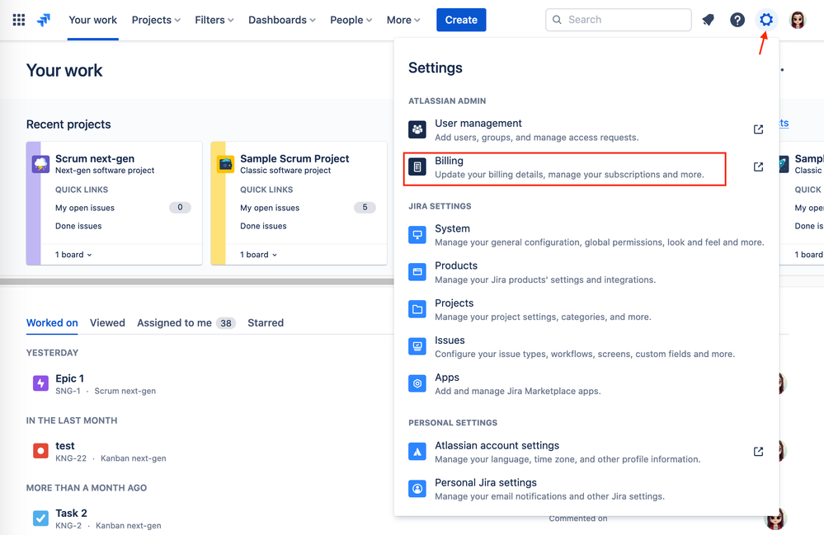Click the Projects folder icon
This screenshot has height=535, width=824.
417,309
